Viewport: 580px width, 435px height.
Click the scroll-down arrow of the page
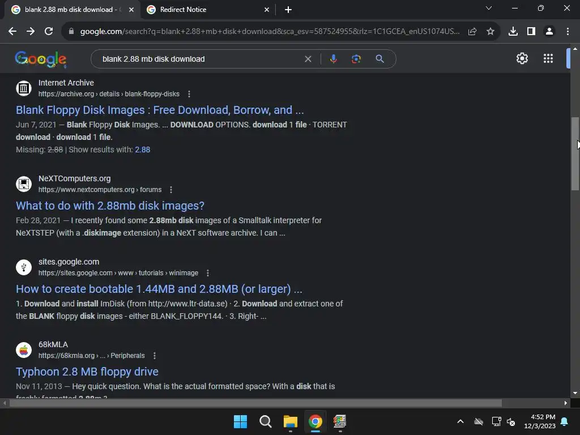[575, 394]
